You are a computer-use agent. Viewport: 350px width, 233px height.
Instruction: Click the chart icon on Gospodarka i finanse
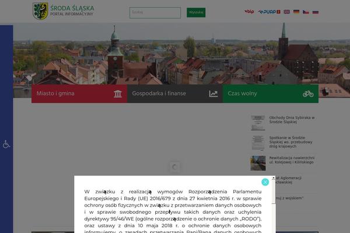[x=213, y=94]
